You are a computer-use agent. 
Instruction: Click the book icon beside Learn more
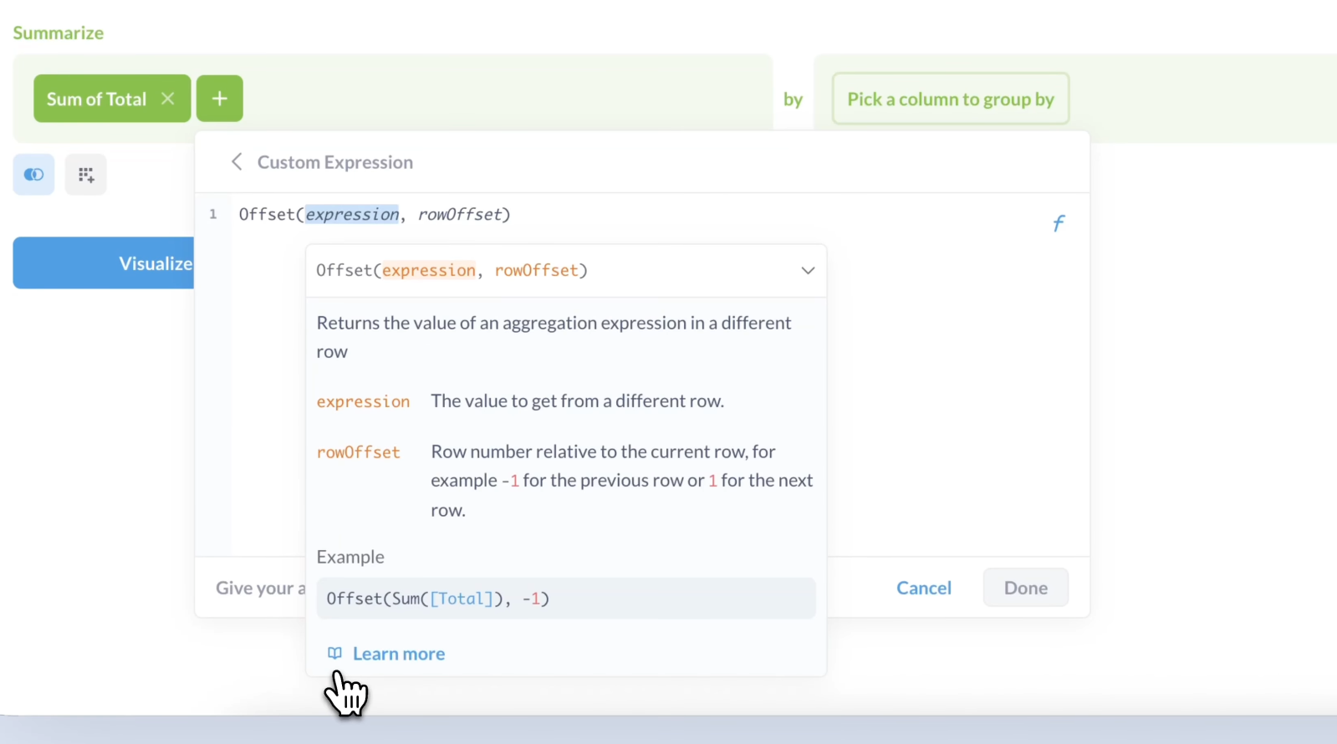[334, 654]
